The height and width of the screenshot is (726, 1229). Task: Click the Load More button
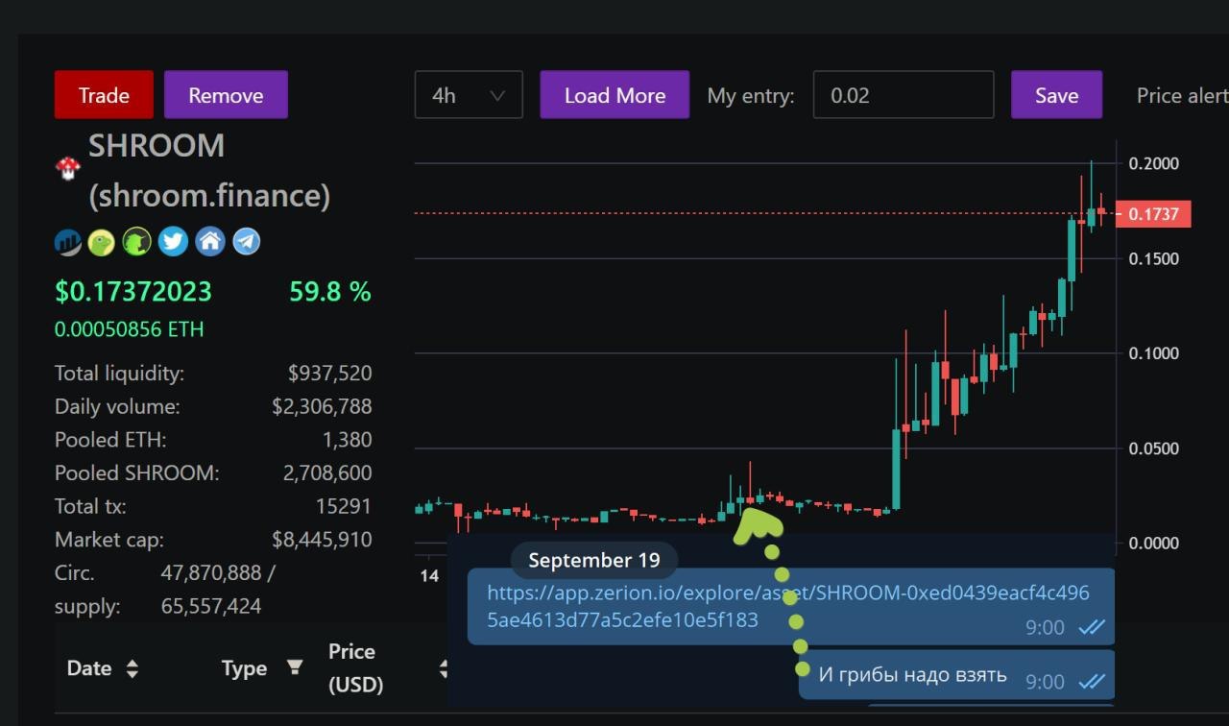(x=614, y=95)
